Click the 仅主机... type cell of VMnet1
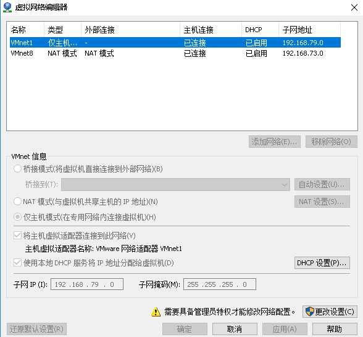 point(62,43)
